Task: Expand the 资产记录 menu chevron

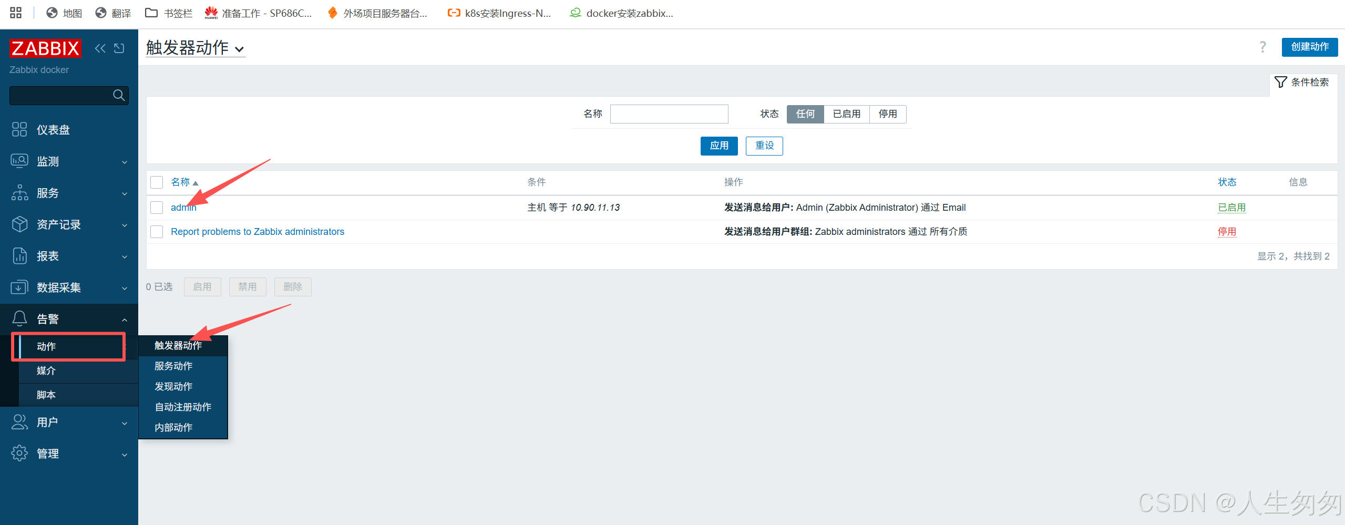Action: (x=125, y=225)
